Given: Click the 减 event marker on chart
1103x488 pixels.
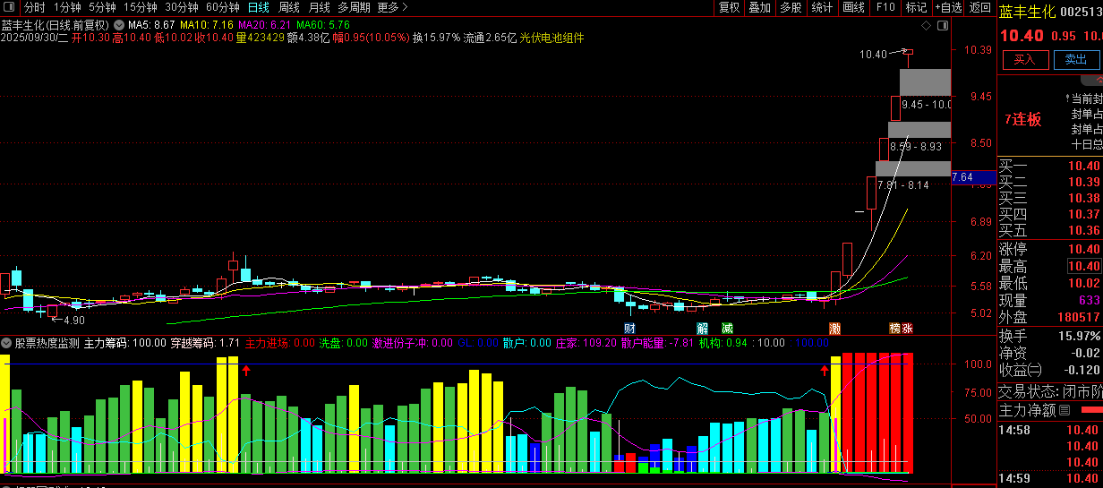Looking at the screenshot, I should (727, 329).
